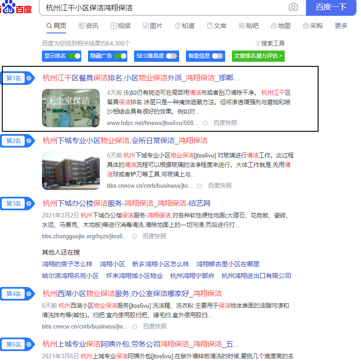Open result titled 杭州下城专业小区物业保洁
Viewport: 361px width, 361px height.
[125, 141]
